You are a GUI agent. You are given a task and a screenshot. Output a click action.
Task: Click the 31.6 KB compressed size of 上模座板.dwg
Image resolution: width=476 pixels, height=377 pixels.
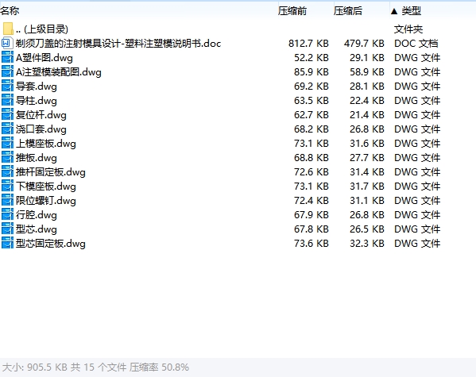click(366, 143)
